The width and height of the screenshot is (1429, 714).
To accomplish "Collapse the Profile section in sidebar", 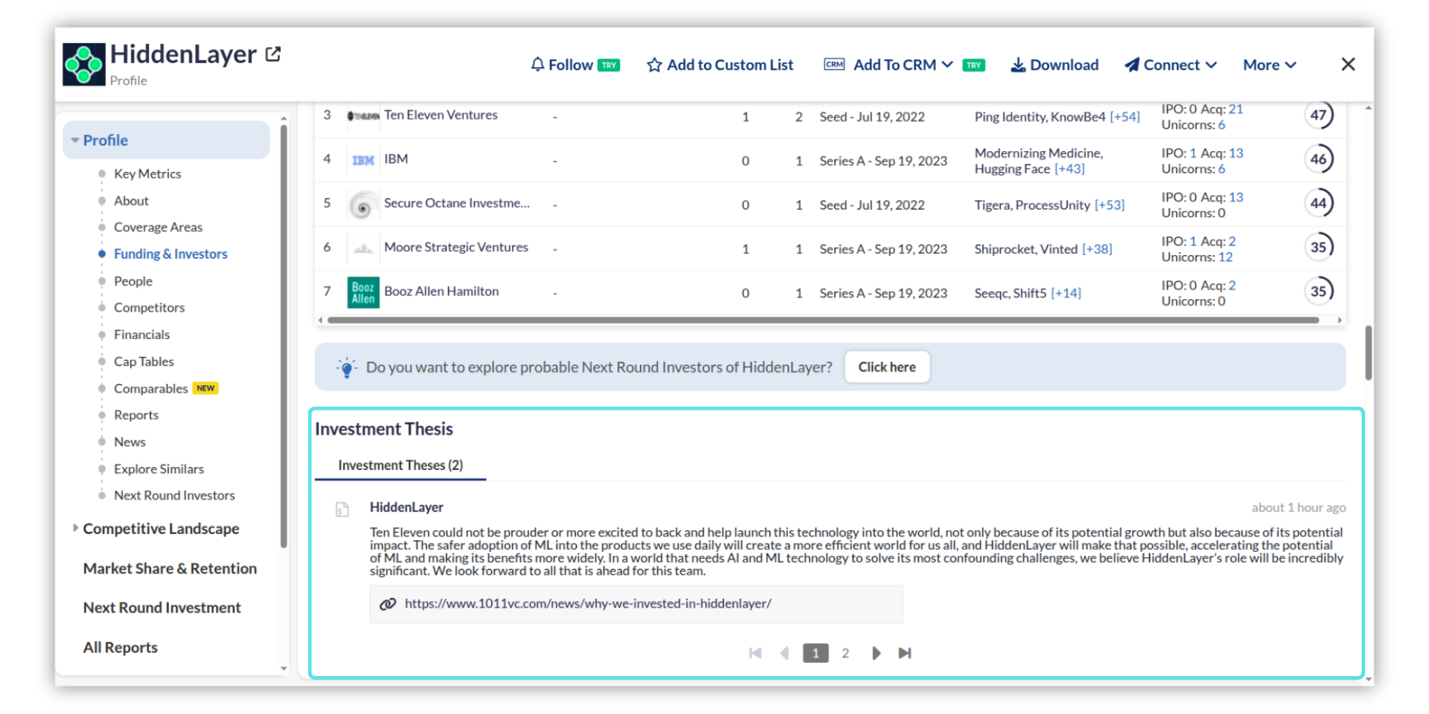I will click(75, 141).
